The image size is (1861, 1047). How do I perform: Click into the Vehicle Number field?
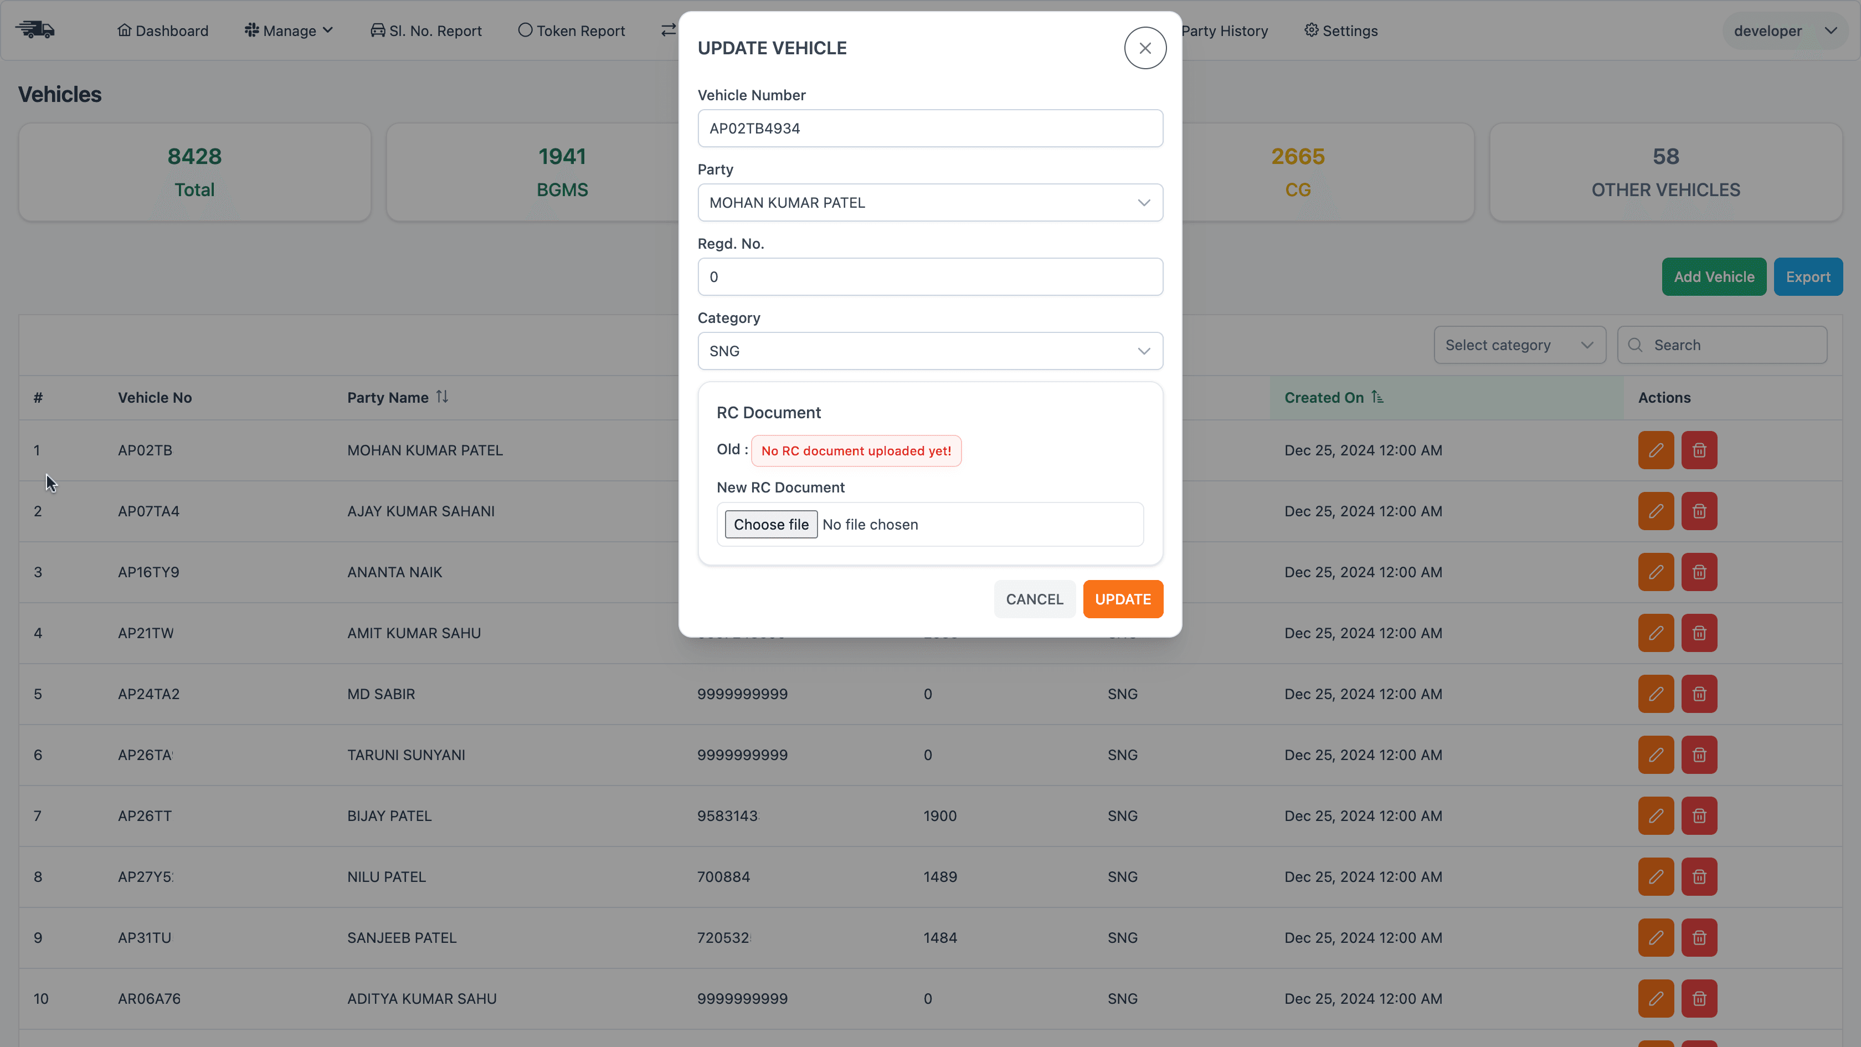[930, 129]
